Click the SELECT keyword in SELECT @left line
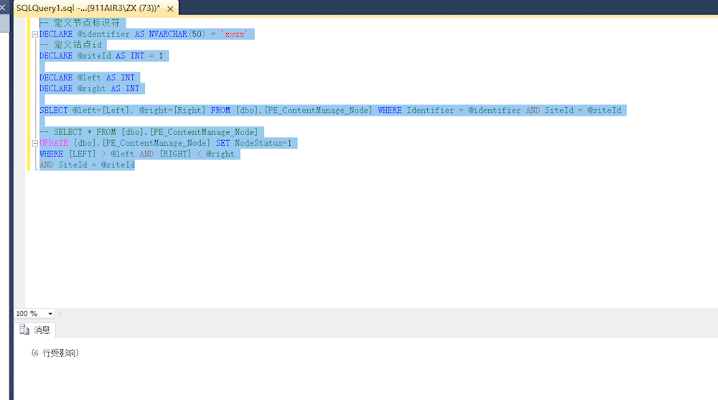This screenshot has height=400, width=718. (x=54, y=111)
